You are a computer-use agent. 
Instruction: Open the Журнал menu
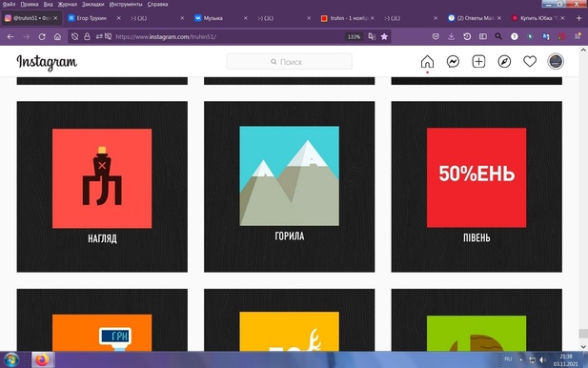(68, 4)
